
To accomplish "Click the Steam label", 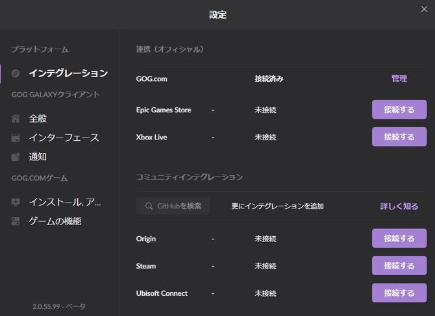I will point(146,266).
